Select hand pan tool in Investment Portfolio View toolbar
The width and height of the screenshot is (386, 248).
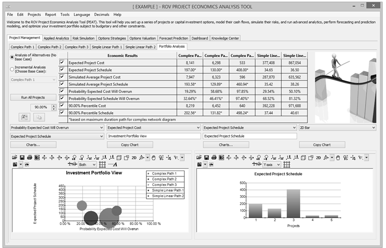154,158
